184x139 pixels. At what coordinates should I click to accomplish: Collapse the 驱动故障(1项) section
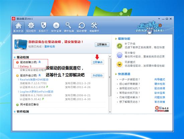point(39,62)
